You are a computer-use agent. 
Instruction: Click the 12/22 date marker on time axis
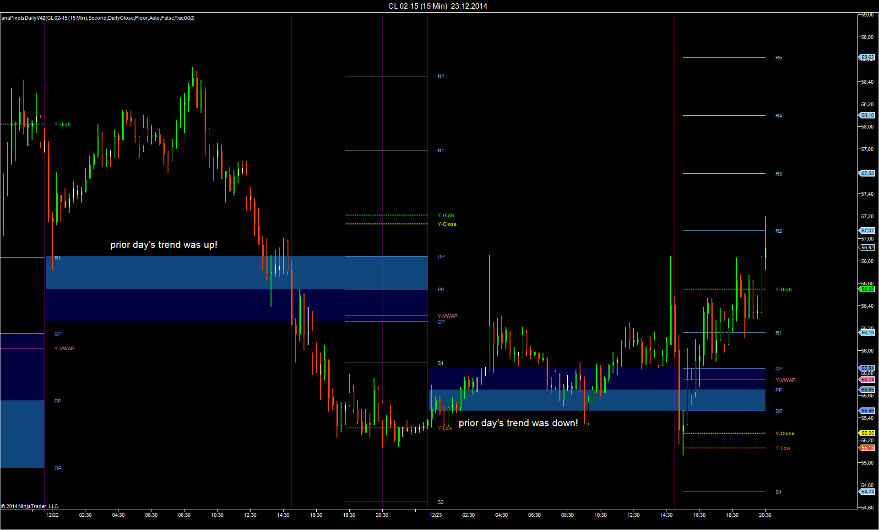(x=52, y=515)
